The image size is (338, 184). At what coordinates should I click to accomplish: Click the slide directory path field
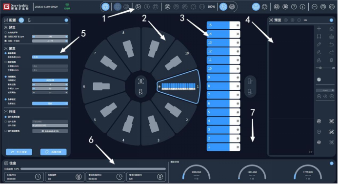point(50,125)
